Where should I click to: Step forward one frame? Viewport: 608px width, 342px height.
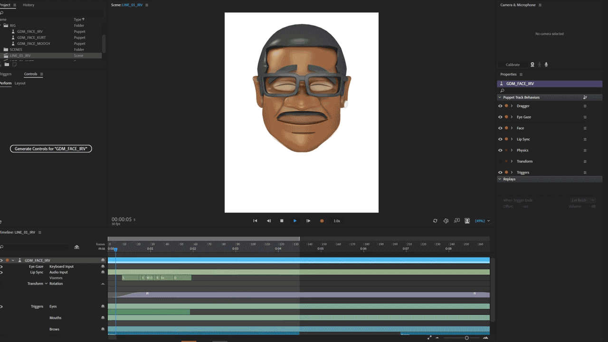point(308,221)
